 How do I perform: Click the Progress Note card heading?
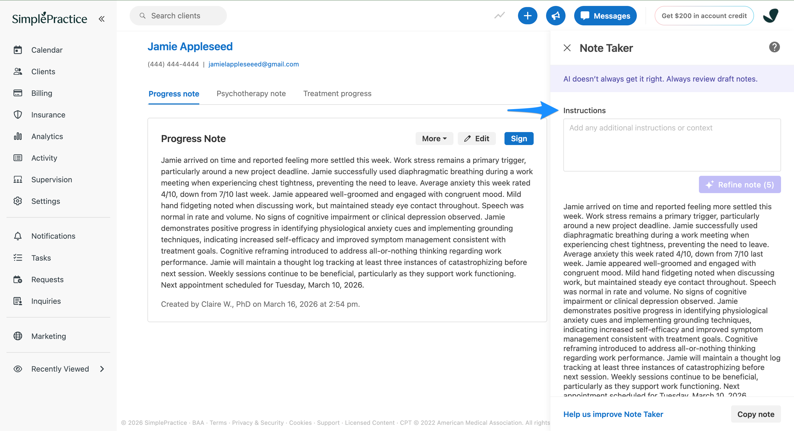tap(193, 139)
